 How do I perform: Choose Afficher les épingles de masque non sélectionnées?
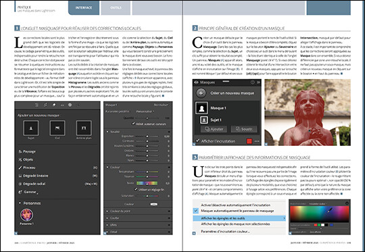235,224
